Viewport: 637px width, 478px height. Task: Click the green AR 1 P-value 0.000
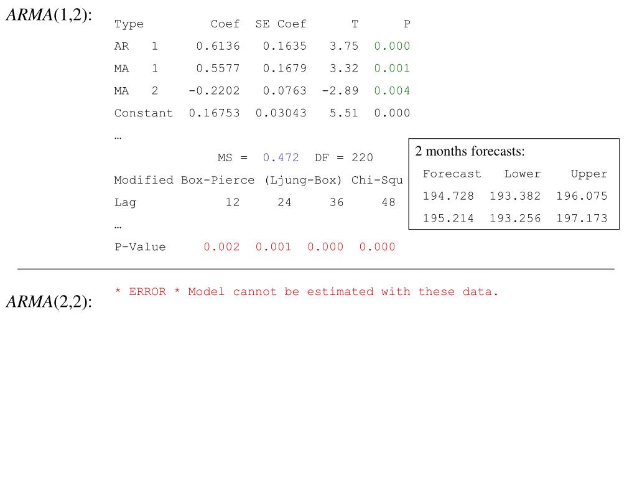(392, 46)
